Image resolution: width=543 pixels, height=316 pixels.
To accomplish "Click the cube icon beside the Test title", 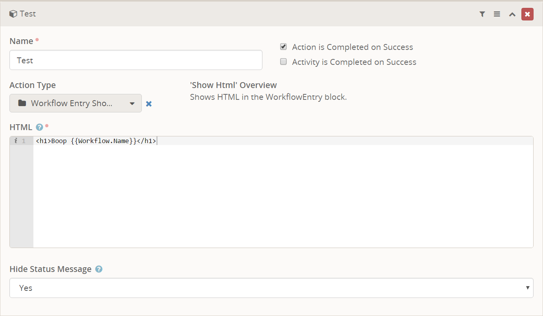I will [x=13, y=14].
